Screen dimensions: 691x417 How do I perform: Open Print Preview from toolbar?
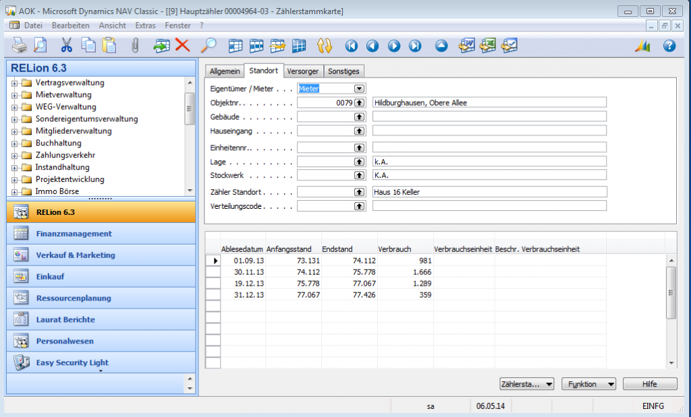click(40, 45)
